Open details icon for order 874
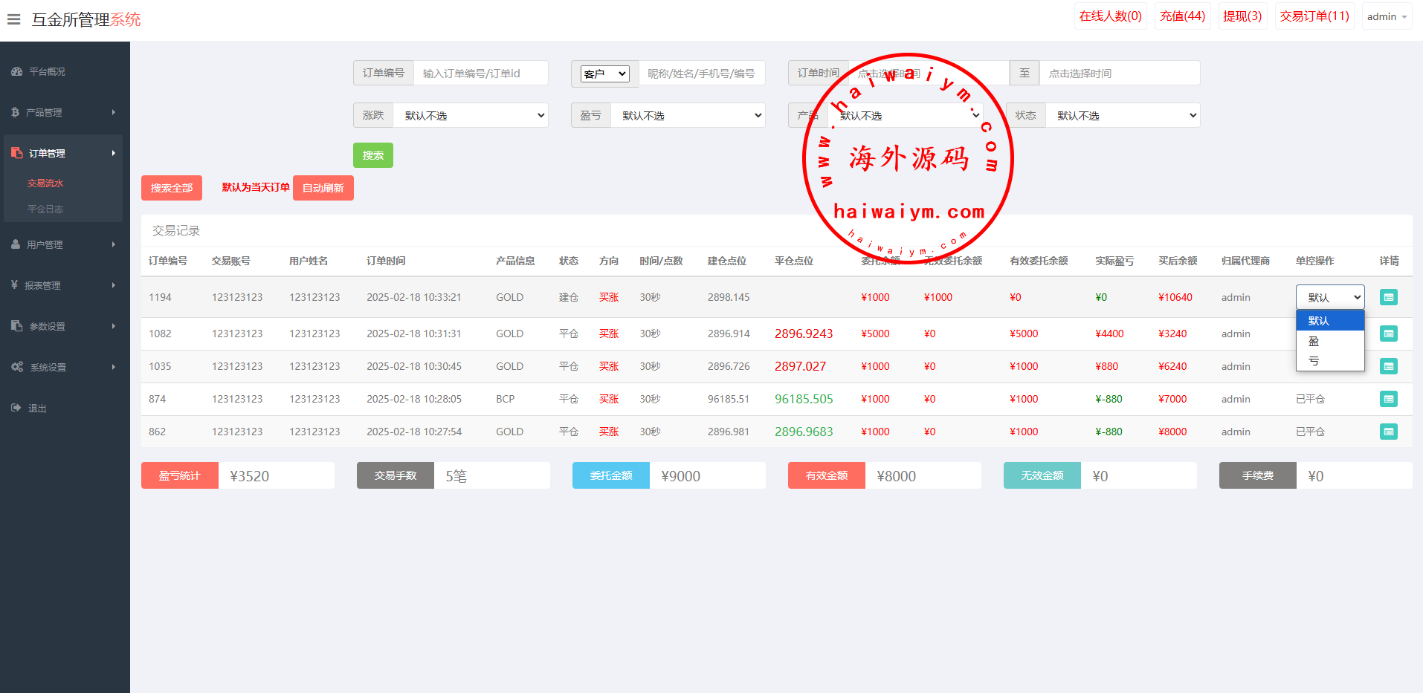Image resolution: width=1423 pixels, height=693 pixels. pyautogui.click(x=1388, y=399)
